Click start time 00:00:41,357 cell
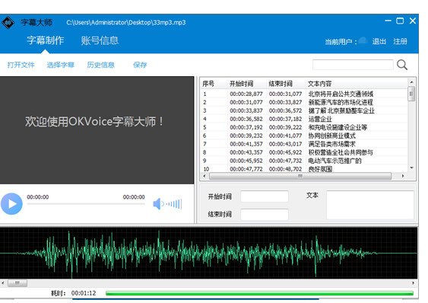The height and width of the screenshot is (303, 428). pos(246,144)
